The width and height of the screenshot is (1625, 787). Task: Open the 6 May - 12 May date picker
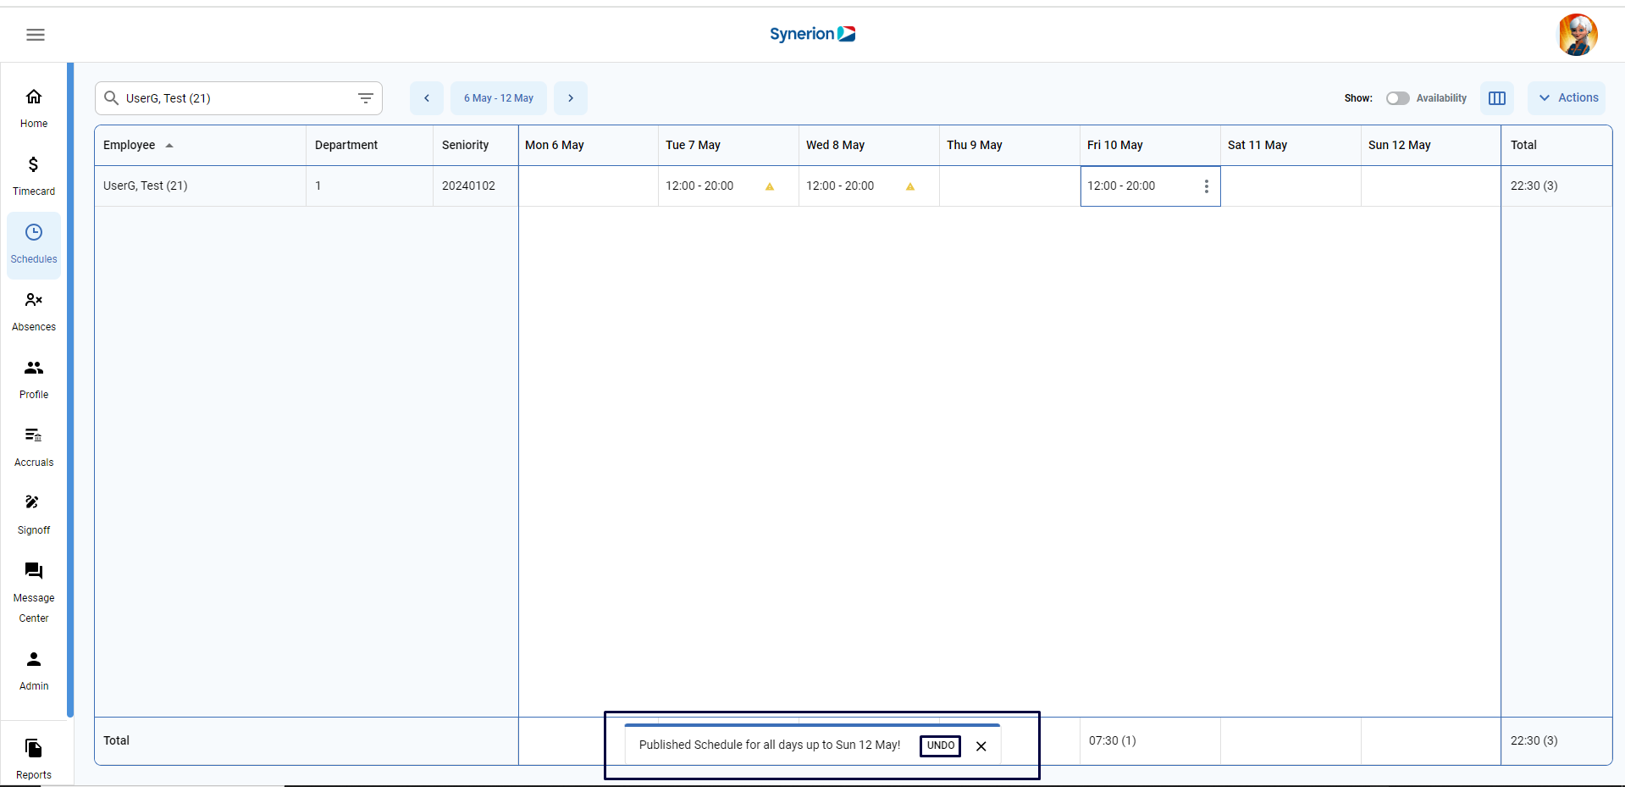(x=499, y=98)
